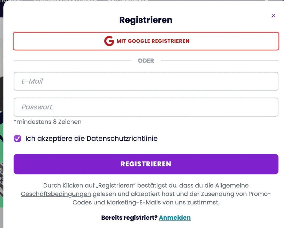
Task: Uncheck the Datenschutzrichtlinie checkbox
Action: point(17,139)
